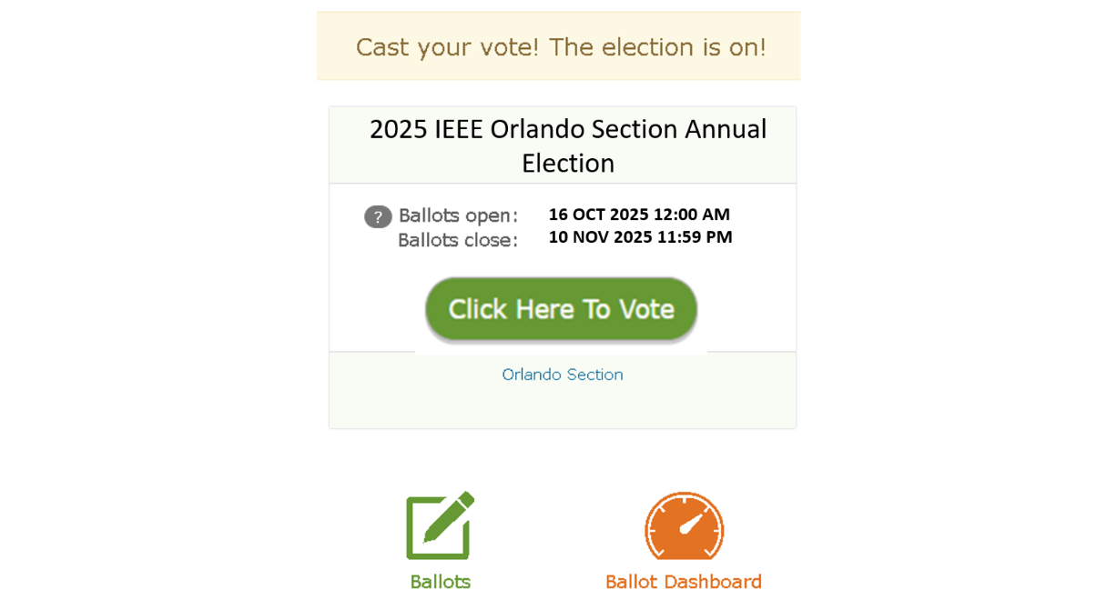Open the orange Ballot Dashboard gauge icon
Image resolution: width=1097 pixels, height=610 pixels.
click(684, 525)
